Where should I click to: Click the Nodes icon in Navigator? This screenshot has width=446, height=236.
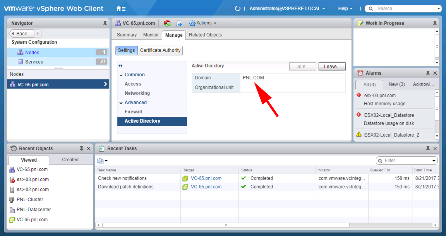(x=20, y=52)
